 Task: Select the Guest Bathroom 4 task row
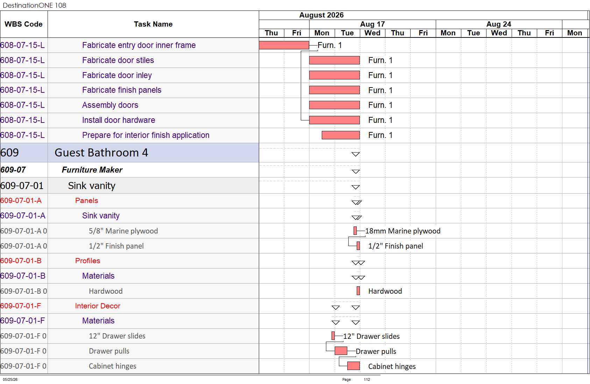(129, 153)
